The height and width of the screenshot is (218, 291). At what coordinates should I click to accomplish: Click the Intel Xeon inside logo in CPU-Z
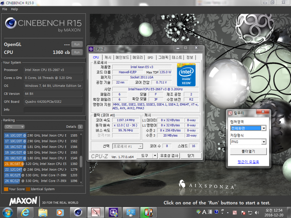(x=186, y=75)
